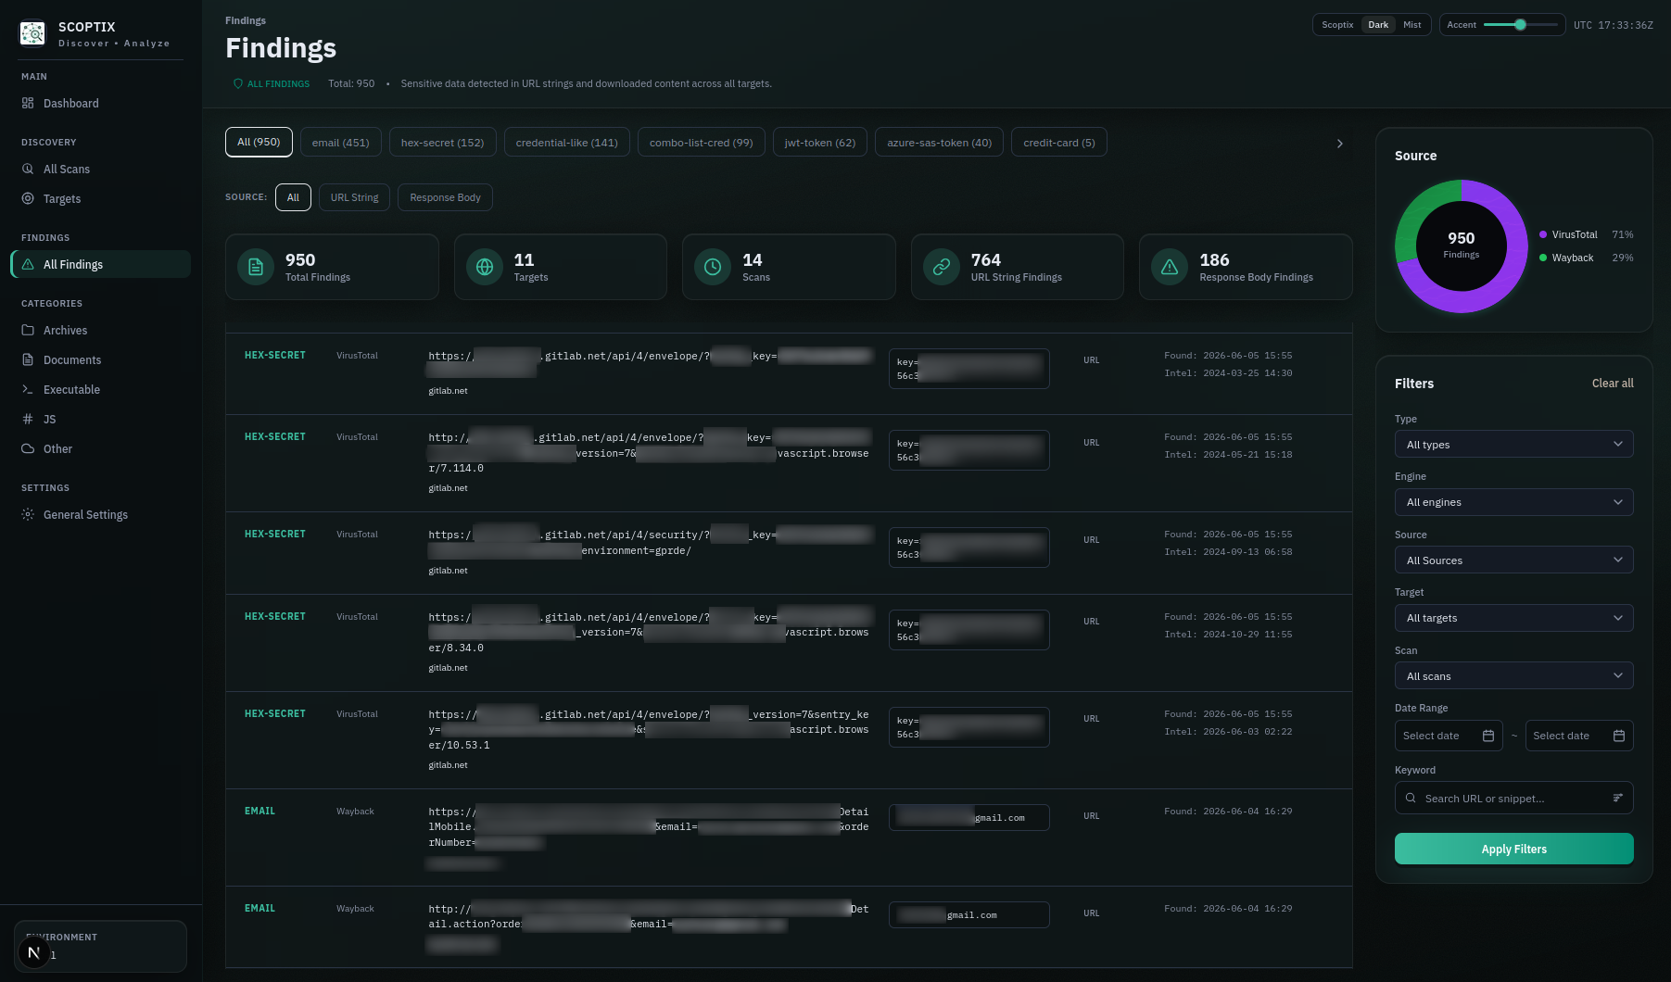Viewport: 1671px width, 982px height.
Task: Click shield icon beside ALL FINDINGS
Action: tap(238, 83)
